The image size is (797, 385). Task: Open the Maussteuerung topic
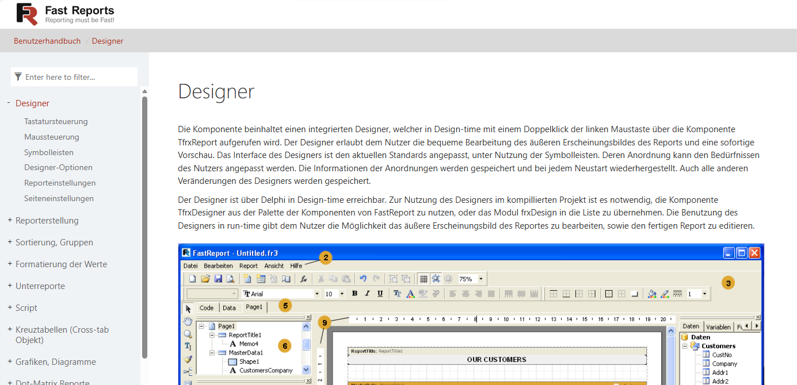[x=52, y=137]
